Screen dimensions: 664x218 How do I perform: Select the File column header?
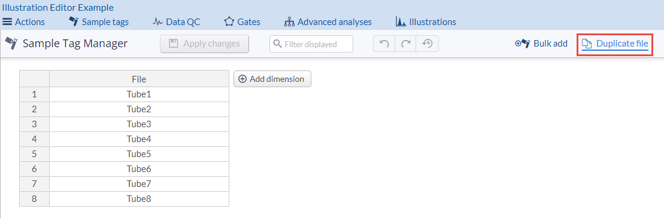(139, 79)
